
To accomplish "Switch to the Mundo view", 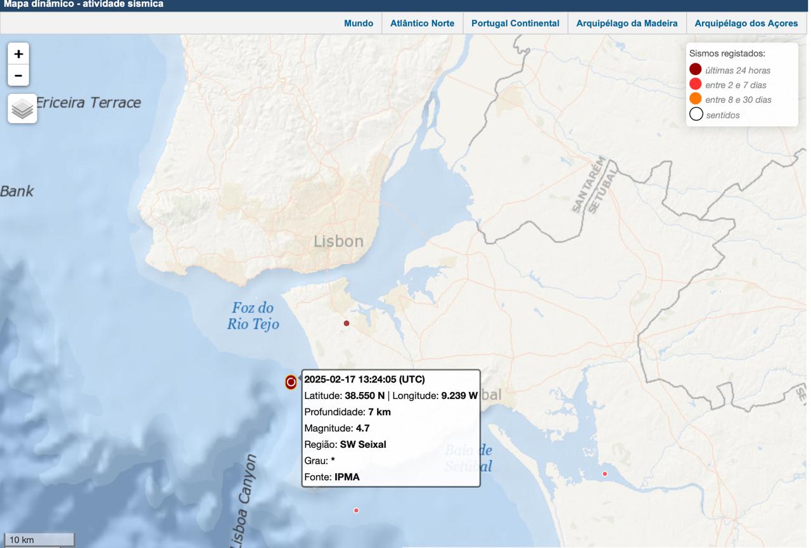I will 359,23.
